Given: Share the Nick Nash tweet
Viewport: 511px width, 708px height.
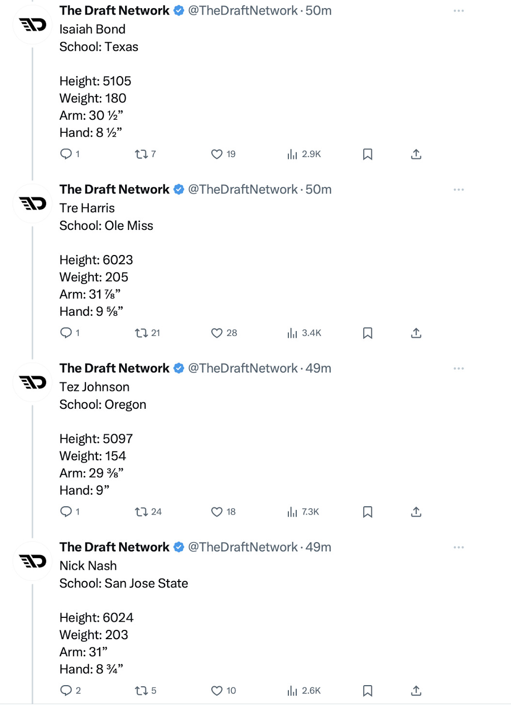Looking at the screenshot, I should [x=416, y=691].
